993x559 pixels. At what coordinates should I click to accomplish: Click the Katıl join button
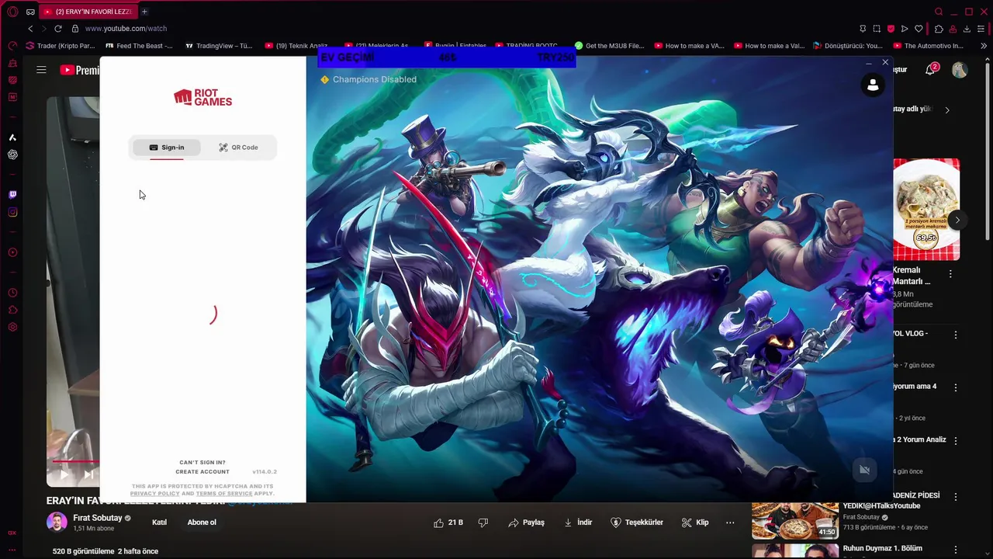coord(159,523)
